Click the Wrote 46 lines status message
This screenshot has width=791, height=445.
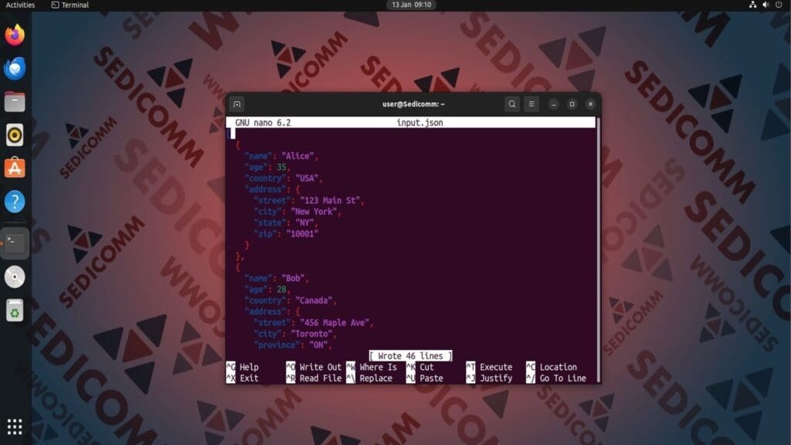click(411, 355)
